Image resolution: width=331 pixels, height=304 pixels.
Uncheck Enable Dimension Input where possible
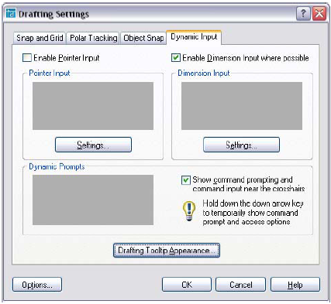[x=176, y=58]
